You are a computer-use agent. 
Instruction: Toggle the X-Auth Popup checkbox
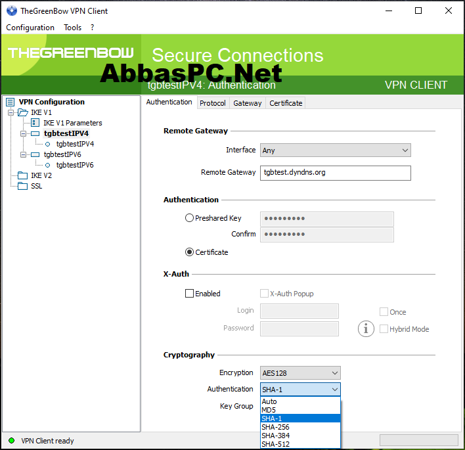(x=264, y=294)
